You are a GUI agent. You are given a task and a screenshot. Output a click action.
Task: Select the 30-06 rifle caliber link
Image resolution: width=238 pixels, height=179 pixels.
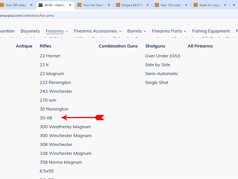pyautogui.click(x=46, y=118)
